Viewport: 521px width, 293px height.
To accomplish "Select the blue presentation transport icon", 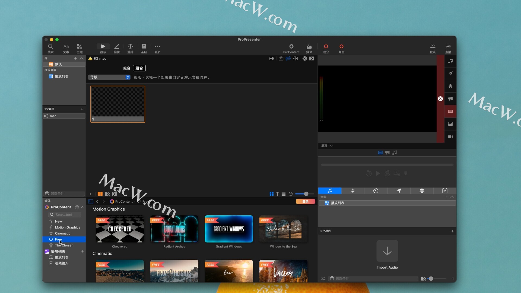I will point(380,153).
